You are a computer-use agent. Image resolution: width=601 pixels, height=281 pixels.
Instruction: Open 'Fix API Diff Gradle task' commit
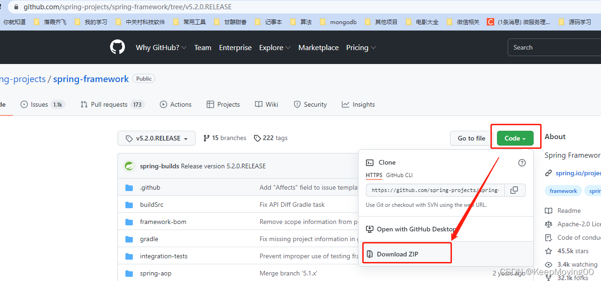tap(292, 204)
